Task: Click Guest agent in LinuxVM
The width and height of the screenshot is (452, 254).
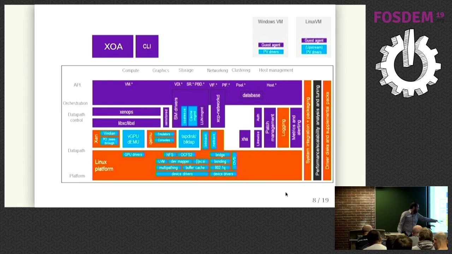Action: [314, 40]
